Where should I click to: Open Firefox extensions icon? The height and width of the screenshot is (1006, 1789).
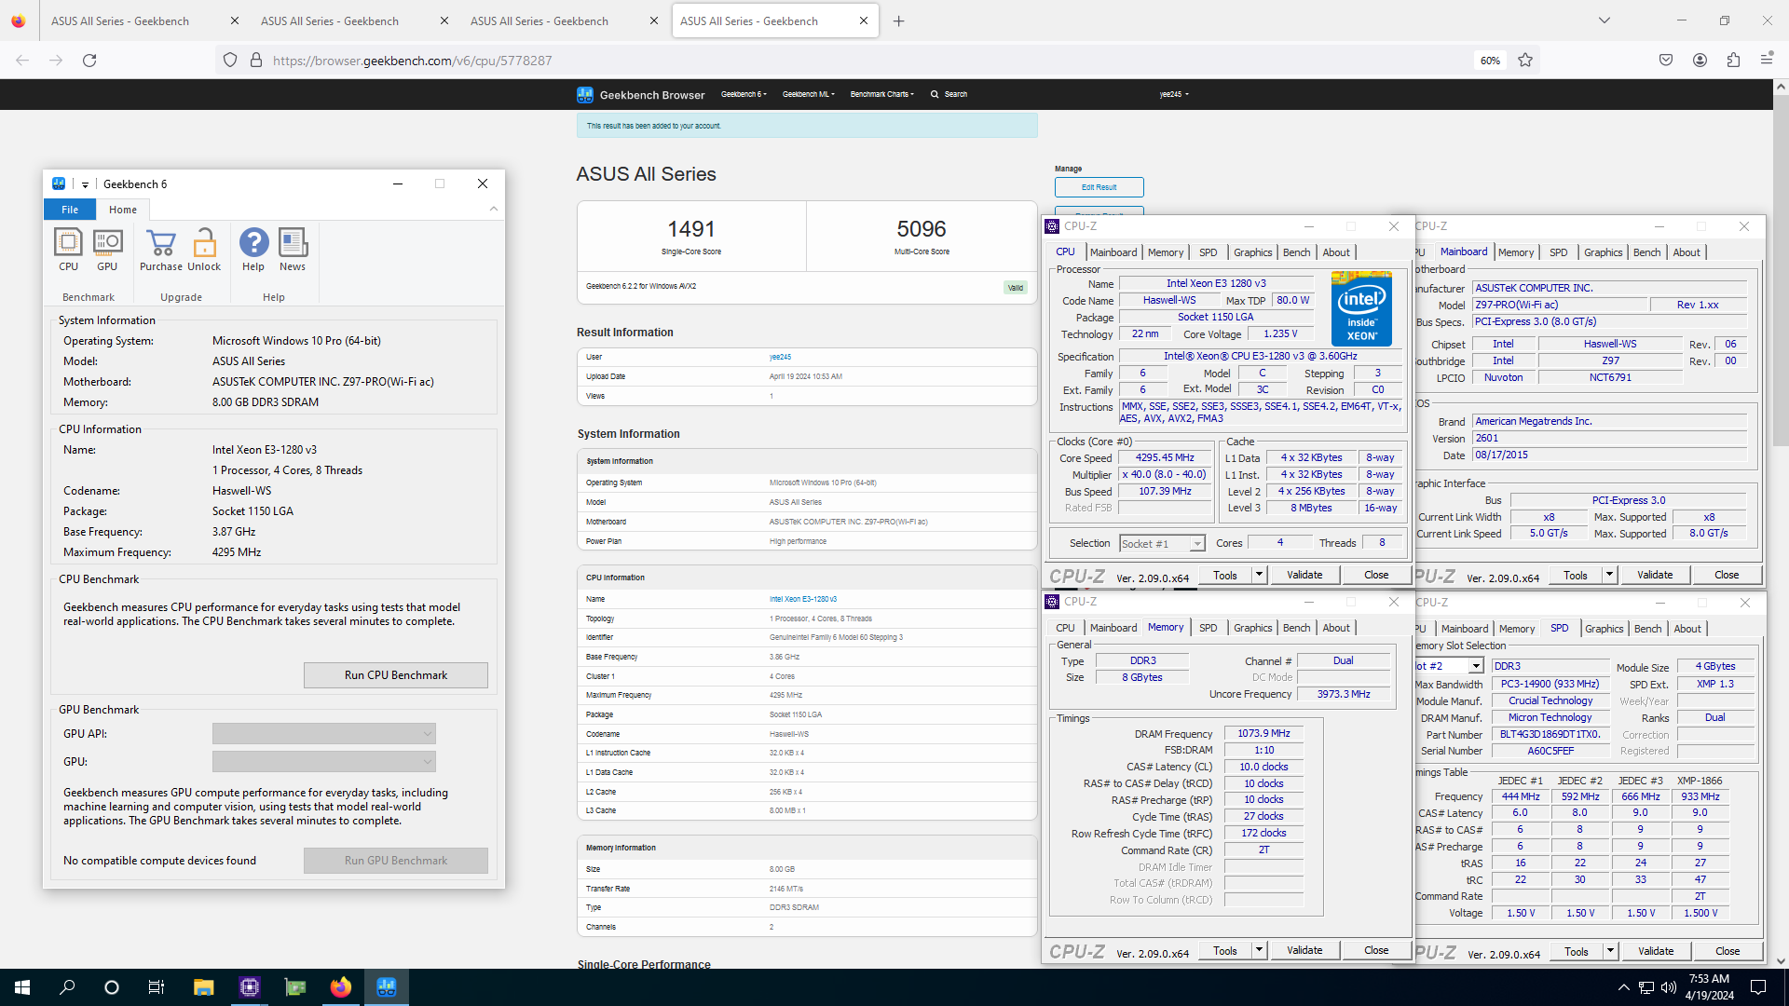pyautogui.click(x=1733, y=61)
